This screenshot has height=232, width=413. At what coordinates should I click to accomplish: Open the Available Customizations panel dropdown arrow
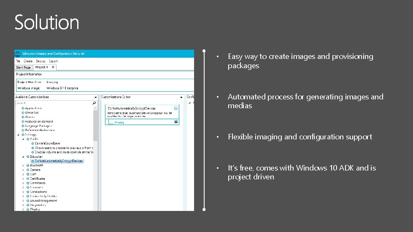point(96,97)
